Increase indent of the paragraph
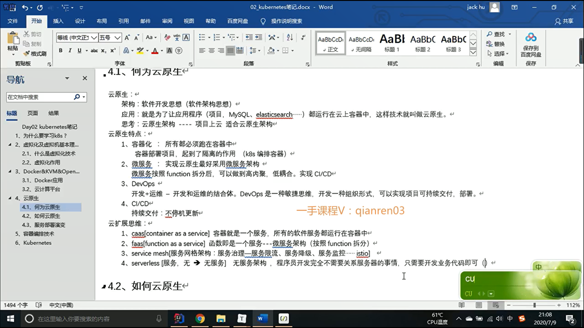The image size is (584, 328). click(x=259, y=37)
